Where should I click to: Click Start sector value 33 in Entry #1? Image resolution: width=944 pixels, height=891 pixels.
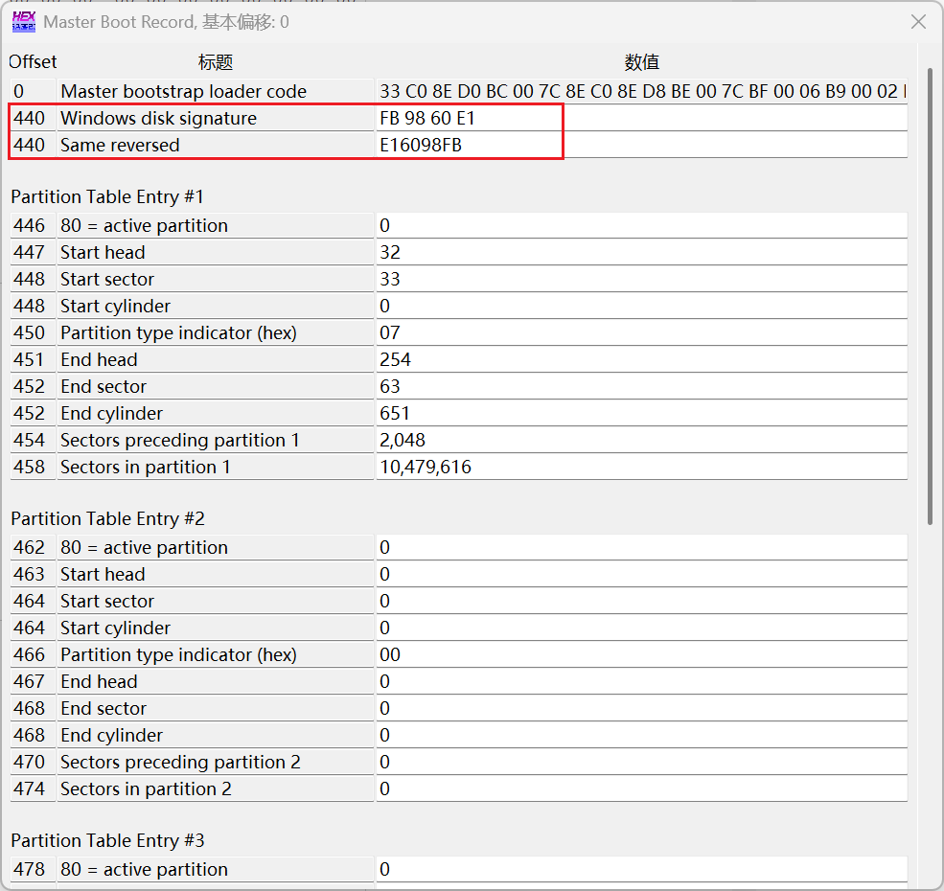[640, 280]
